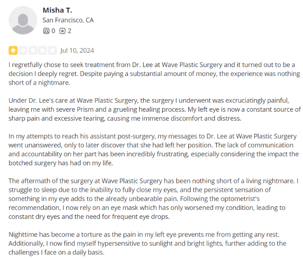Click the paragraph starting "Nighttime has become"
303x259 pixels.
point(147,243)
